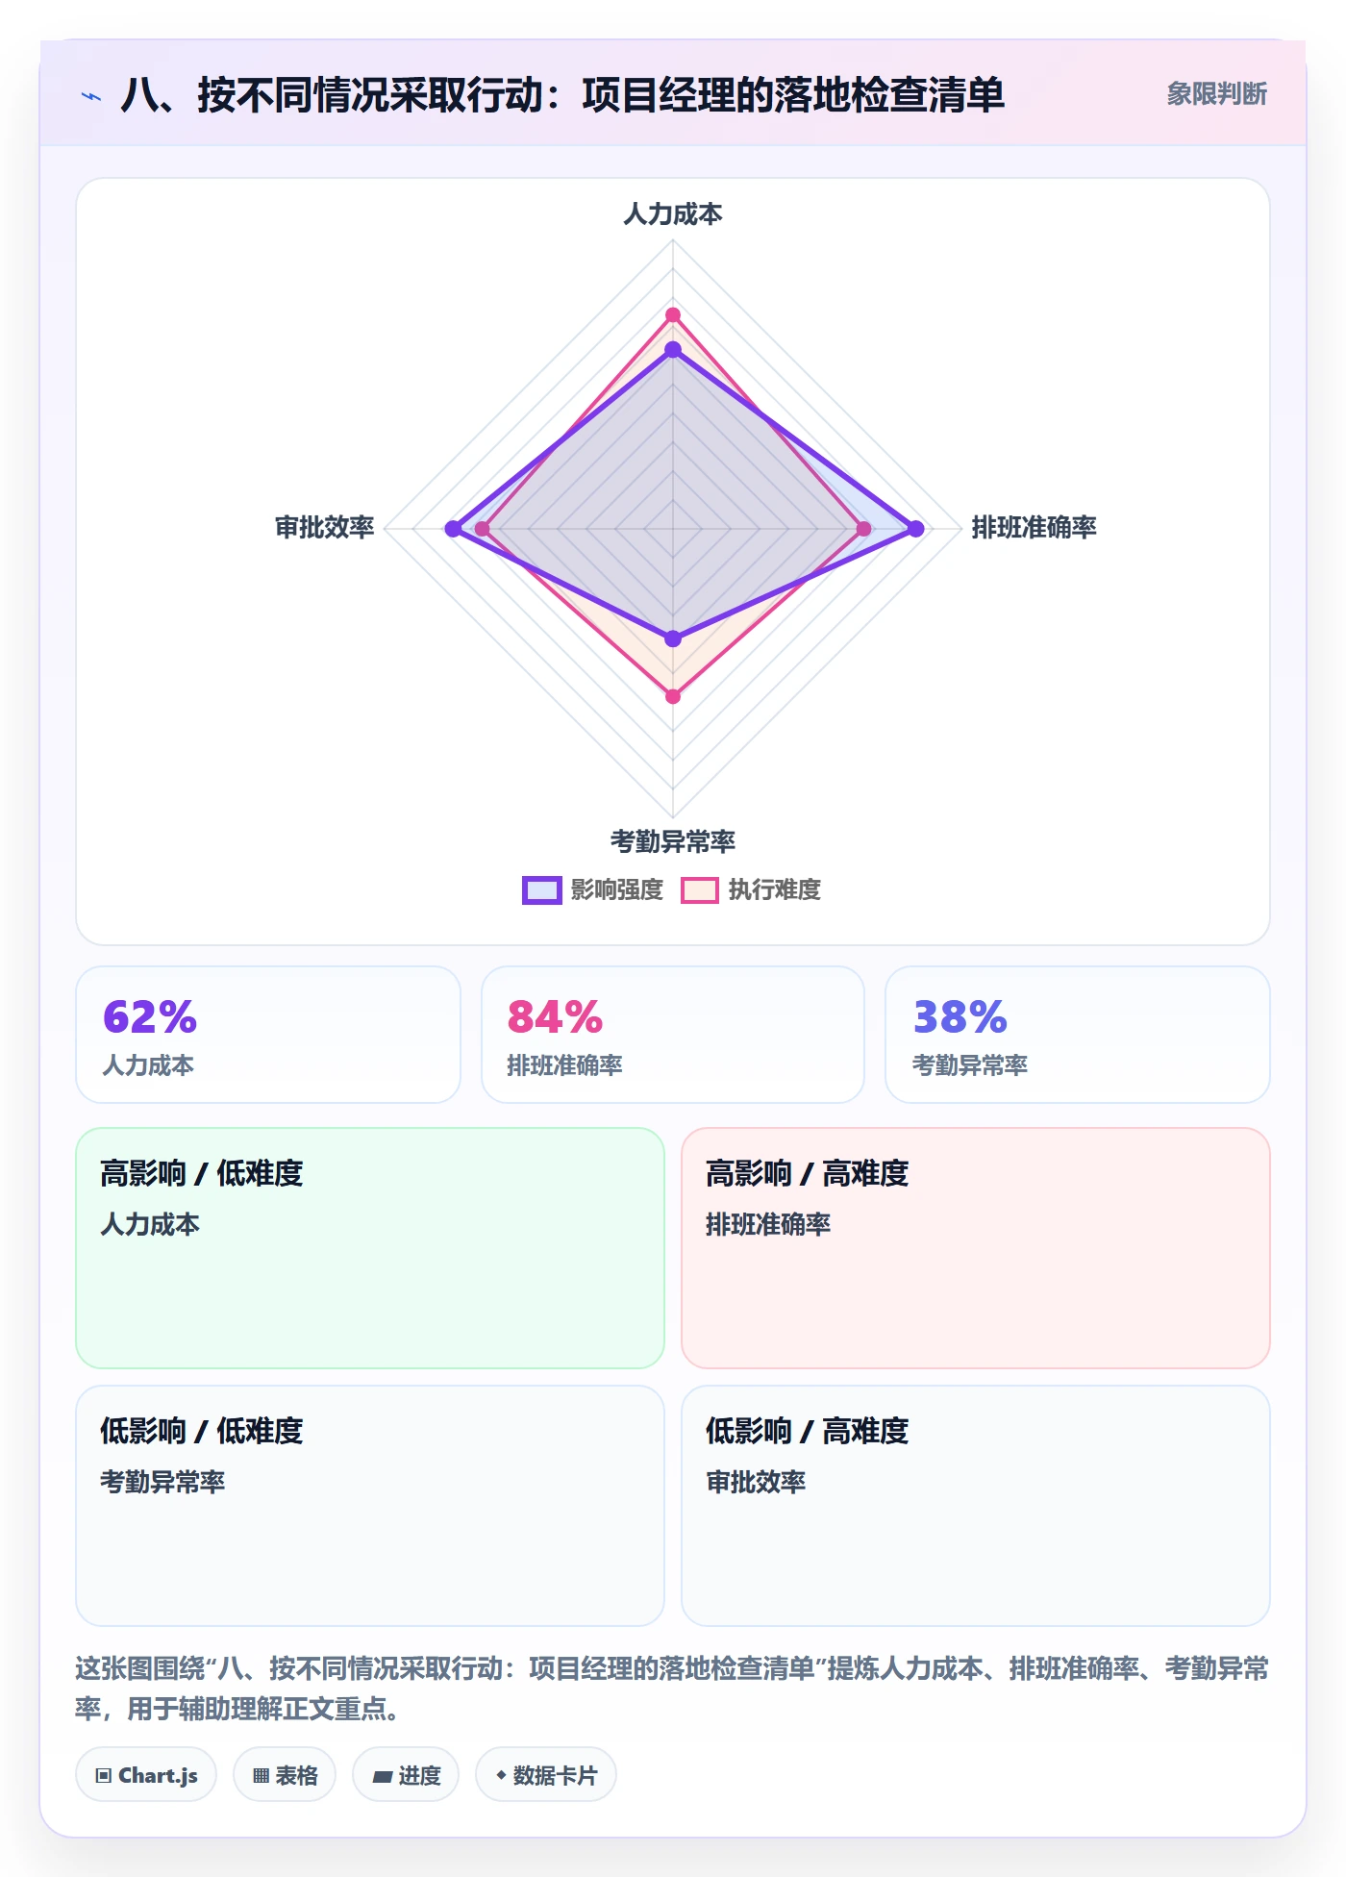Open the 62% 人力成本 data card
Viewport: 1346px width, 1877px height.
pyautogui.click(x=268, y=1035)
